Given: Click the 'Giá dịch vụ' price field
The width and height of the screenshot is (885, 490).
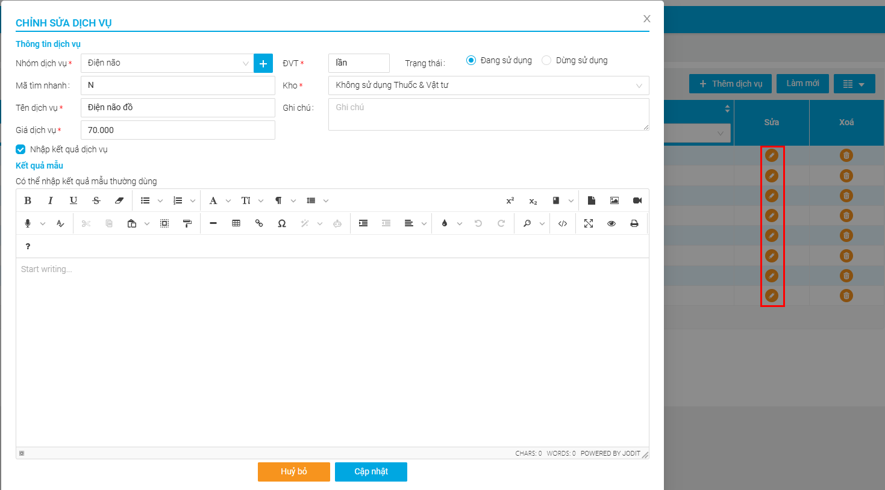Looking at the screenshot, I should pos(178,130).
